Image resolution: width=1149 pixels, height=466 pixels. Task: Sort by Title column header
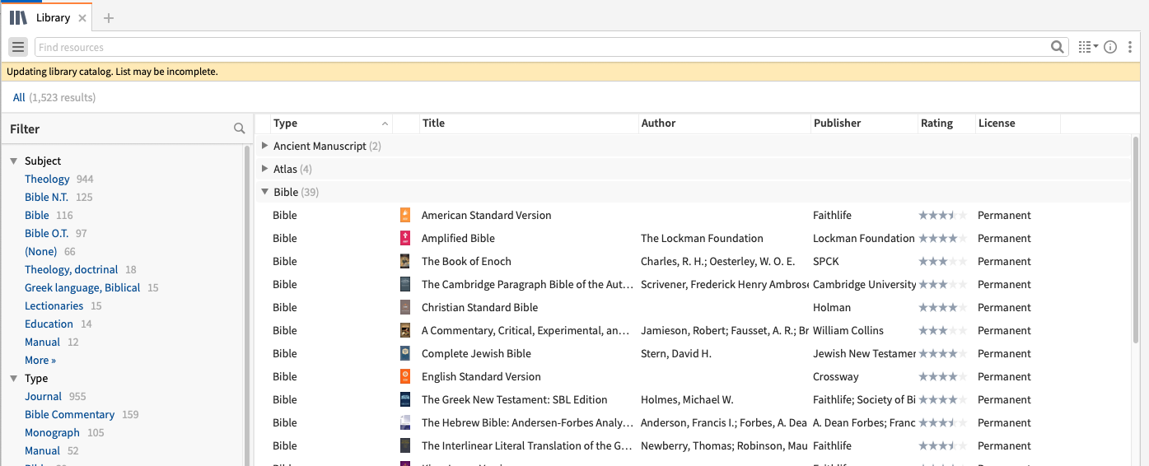pyautogui.click(x=529, y=123)
